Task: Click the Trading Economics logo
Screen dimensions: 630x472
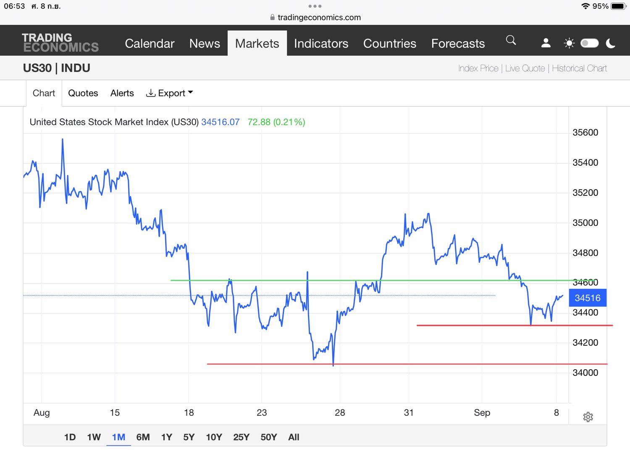Action: point(60,43)
